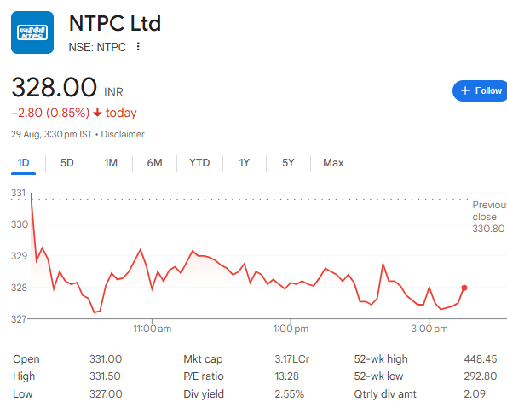Click the Previous close 330.80 label
Image resolution: width=507 pixels, height=402 pixels.
tap(490, 217)
